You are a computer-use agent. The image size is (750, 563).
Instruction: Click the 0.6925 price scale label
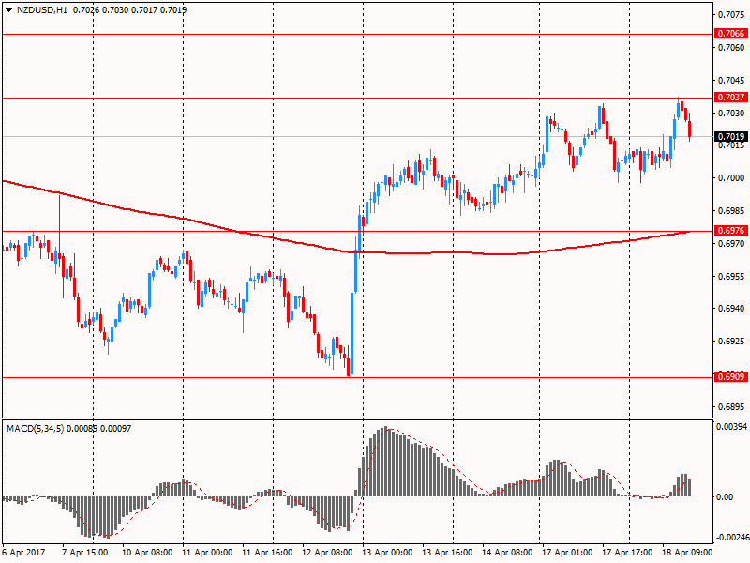731,342
